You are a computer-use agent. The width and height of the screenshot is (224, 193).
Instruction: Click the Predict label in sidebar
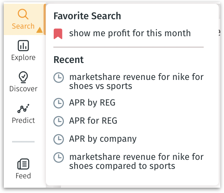click(23, 120)
